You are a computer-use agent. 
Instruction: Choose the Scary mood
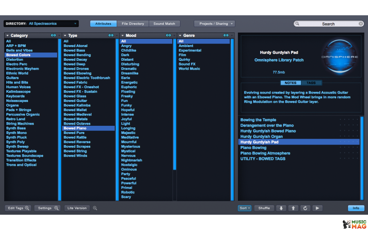tap(126, 197)
